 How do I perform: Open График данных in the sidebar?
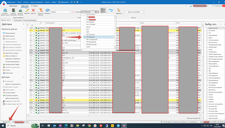coord(10,36)
